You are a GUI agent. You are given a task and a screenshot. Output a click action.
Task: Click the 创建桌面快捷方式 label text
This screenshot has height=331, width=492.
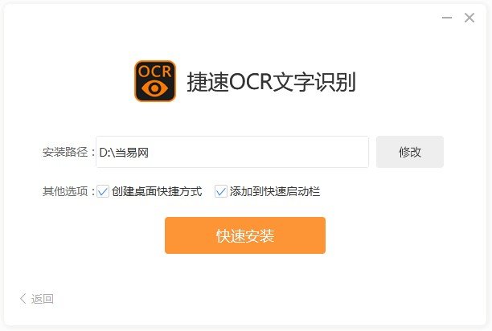157,191
